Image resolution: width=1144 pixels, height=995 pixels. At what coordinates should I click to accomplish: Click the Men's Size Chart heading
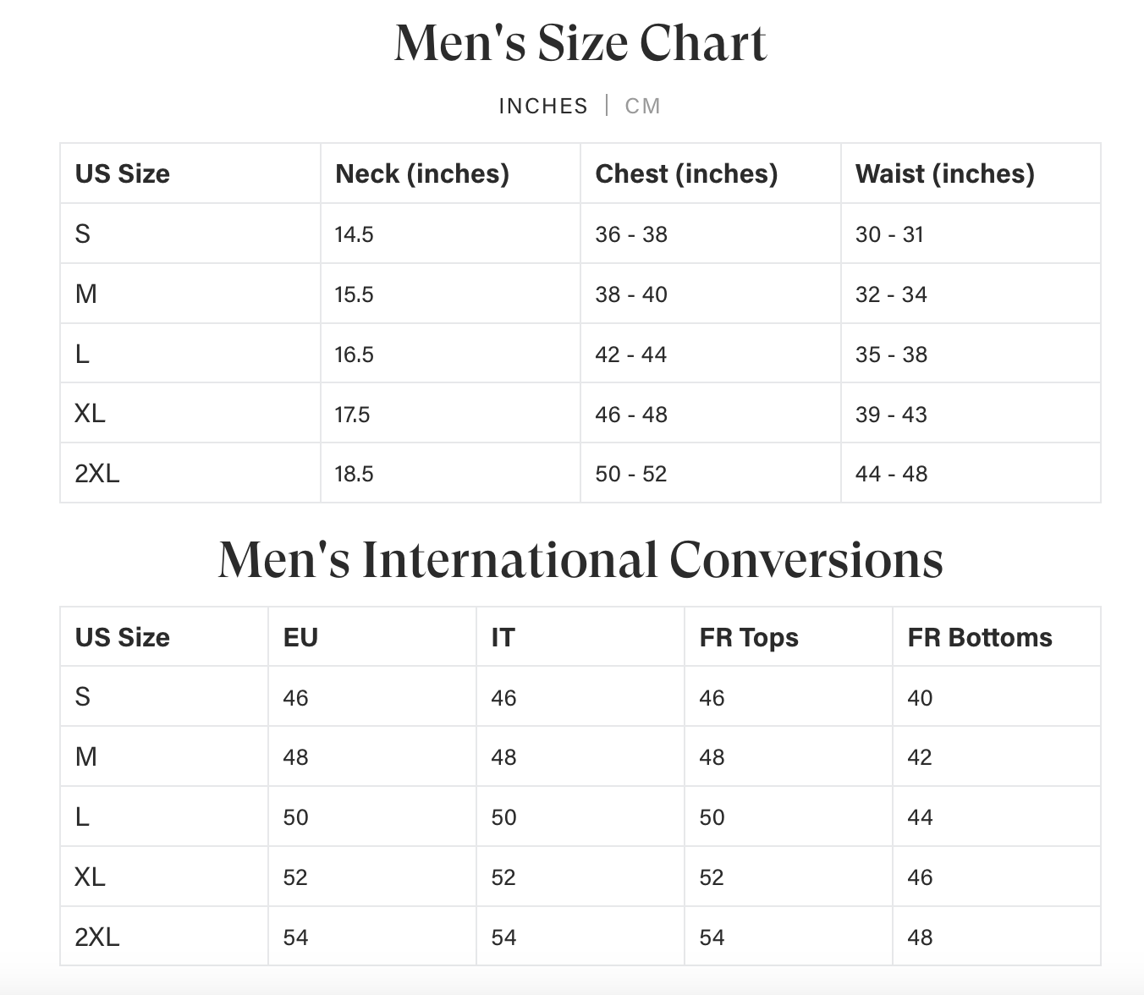pyautogui.click(x=580, y=42)
